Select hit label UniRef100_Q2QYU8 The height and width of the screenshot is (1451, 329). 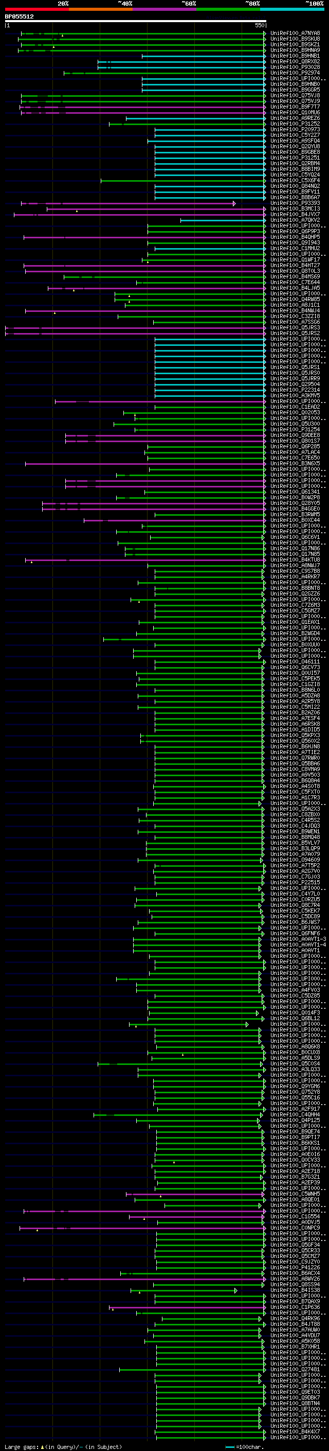tap(295, 147)
